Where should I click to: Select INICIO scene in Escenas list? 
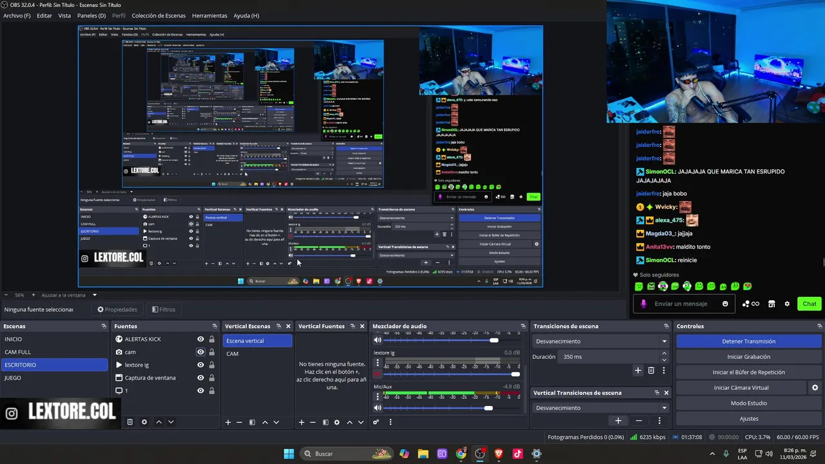pos(54,339)
